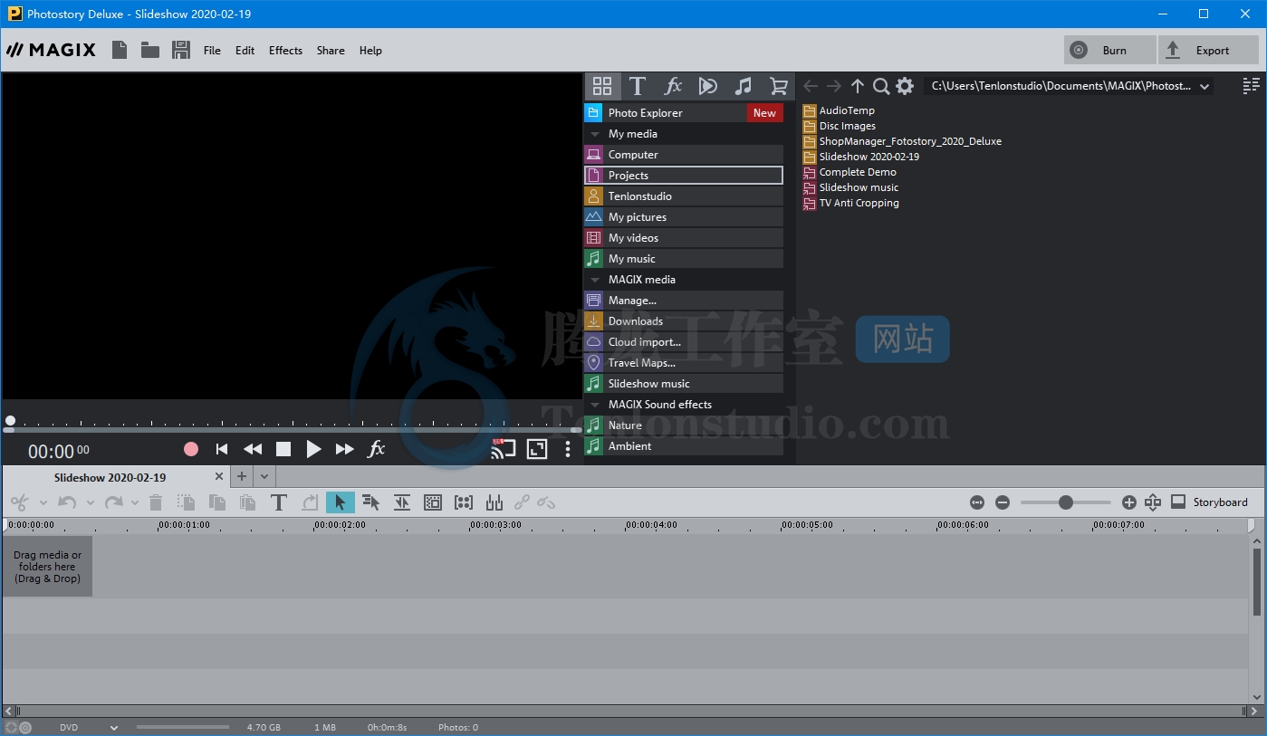Click the red New button
Image resolution: width=1267 pixels, height=736 pixels.
[x=764, y=113]
